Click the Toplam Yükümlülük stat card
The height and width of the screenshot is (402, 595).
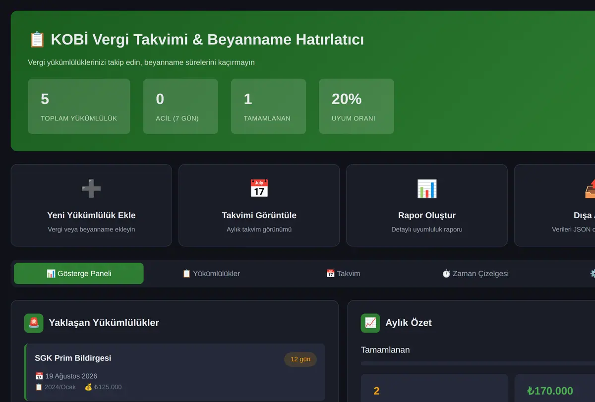pos(79,106)
